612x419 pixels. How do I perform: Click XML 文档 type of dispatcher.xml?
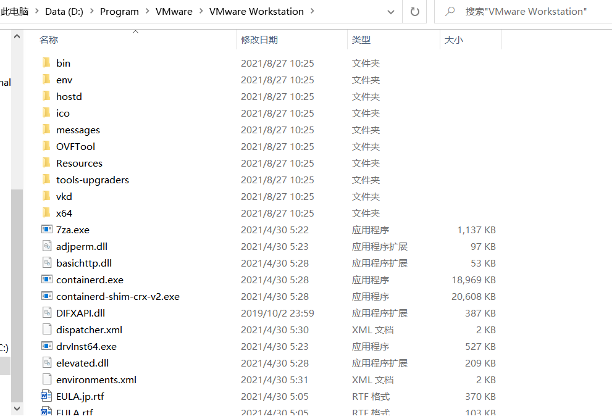pos(373,330)
